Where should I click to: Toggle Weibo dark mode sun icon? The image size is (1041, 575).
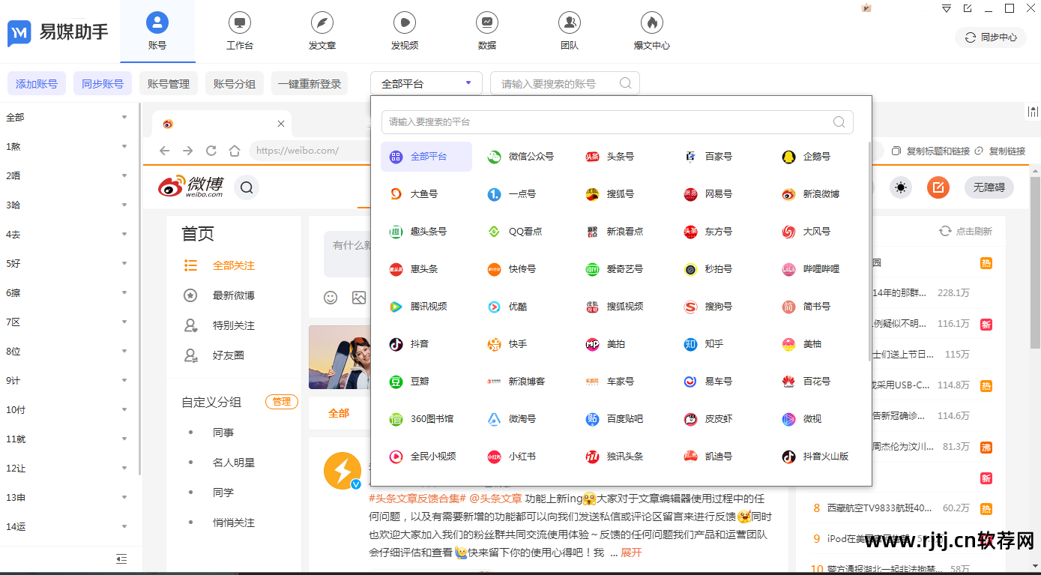(x=901, y=187)
